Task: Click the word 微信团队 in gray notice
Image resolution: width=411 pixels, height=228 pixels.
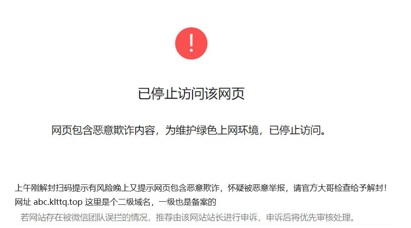Action: pyautogui.click(x=88, y=217)
